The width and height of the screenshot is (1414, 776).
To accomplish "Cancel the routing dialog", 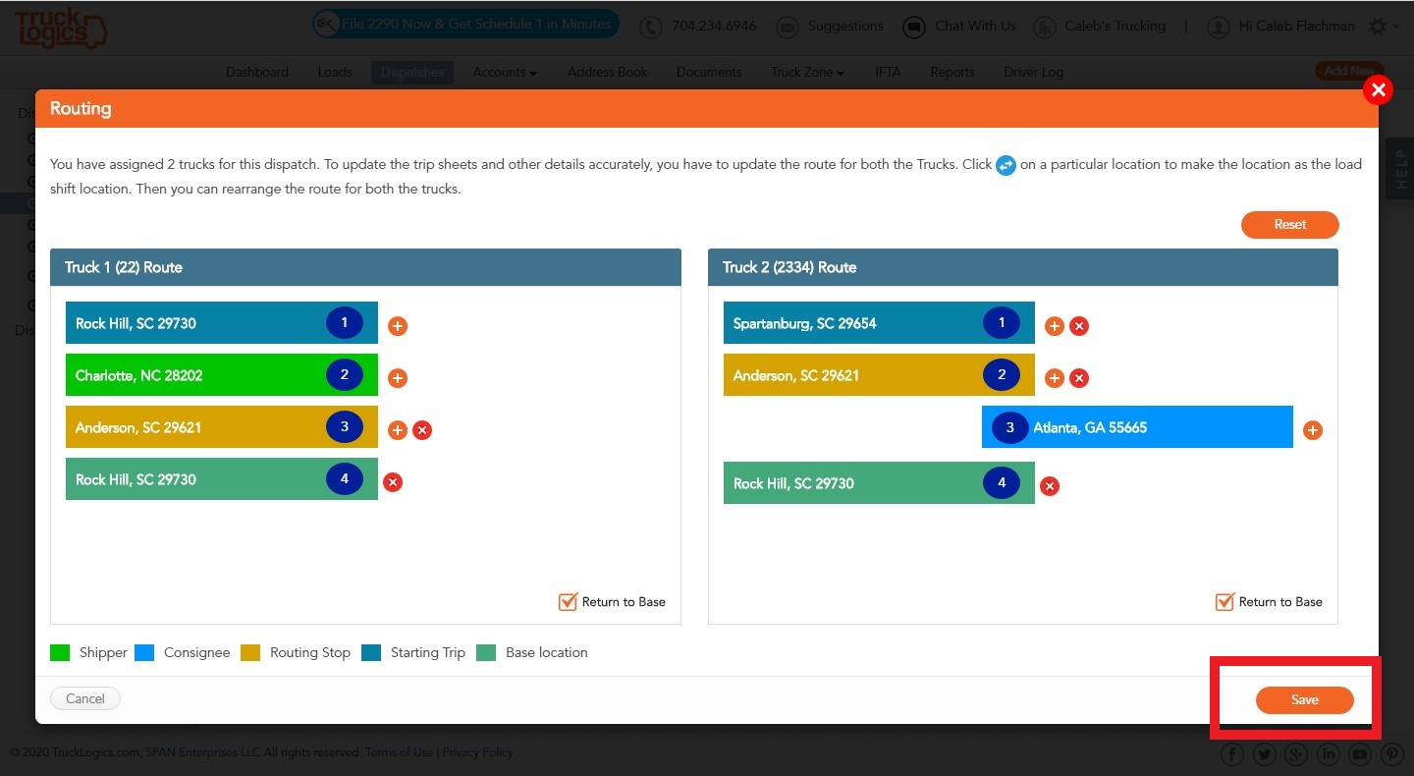I will pos(85,698).
